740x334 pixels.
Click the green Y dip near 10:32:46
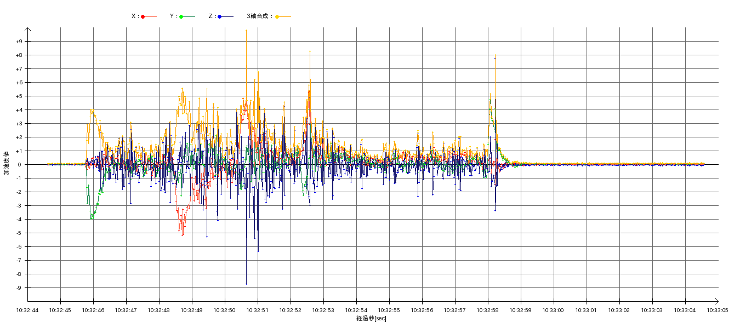(x=92, y=218)
